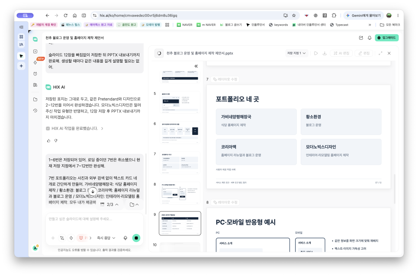
Task: Open the browser extensions puzzle icon
Action: coord(334,16)
